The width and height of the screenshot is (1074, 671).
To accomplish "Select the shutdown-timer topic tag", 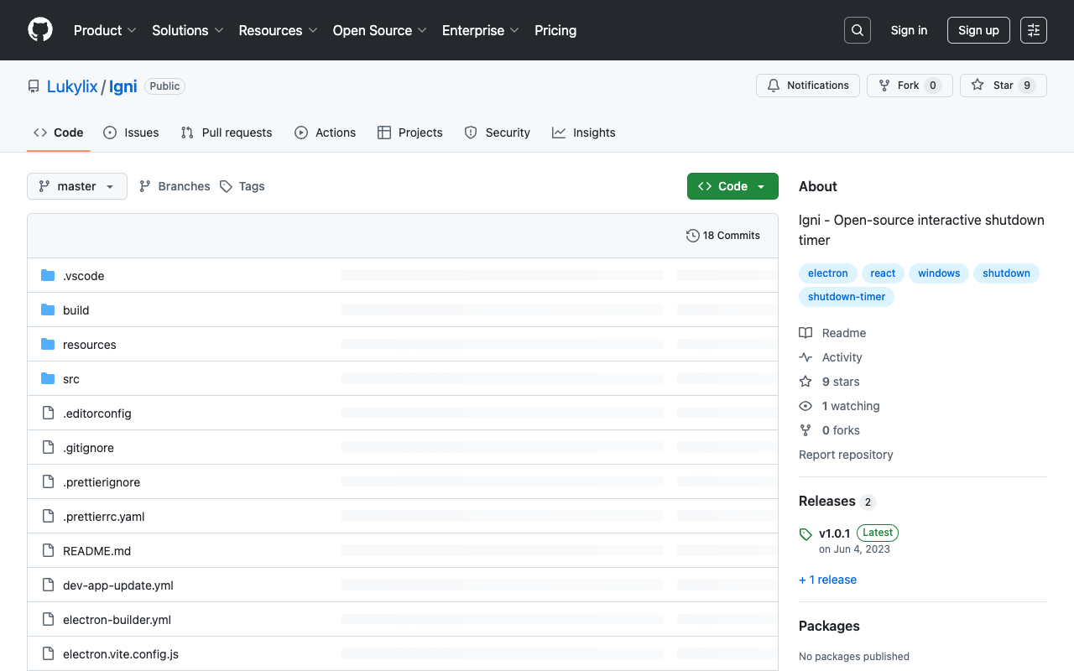I will point(847,297).
